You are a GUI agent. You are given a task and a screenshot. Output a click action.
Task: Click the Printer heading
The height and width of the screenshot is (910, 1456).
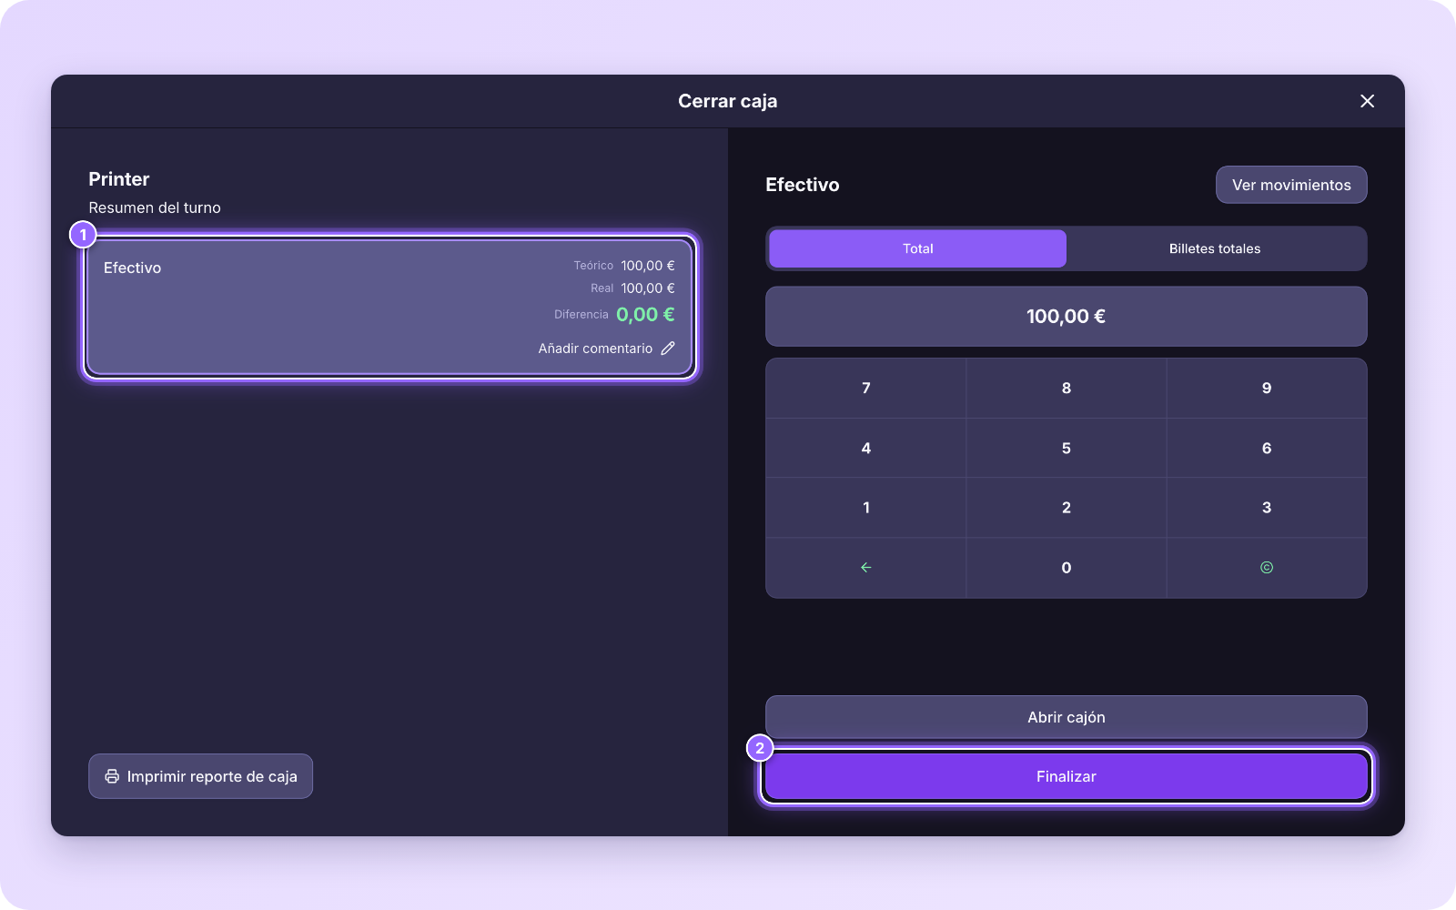coord(119,179)
